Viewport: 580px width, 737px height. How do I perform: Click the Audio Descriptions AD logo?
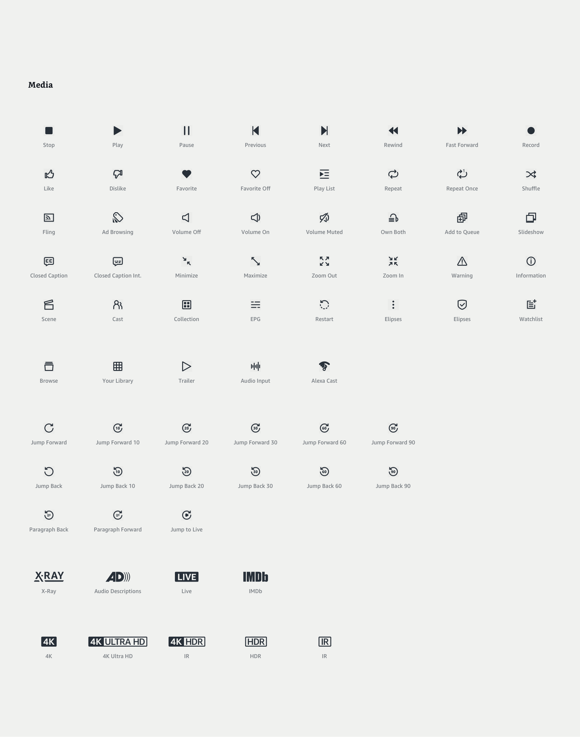(x=118, y=576)
